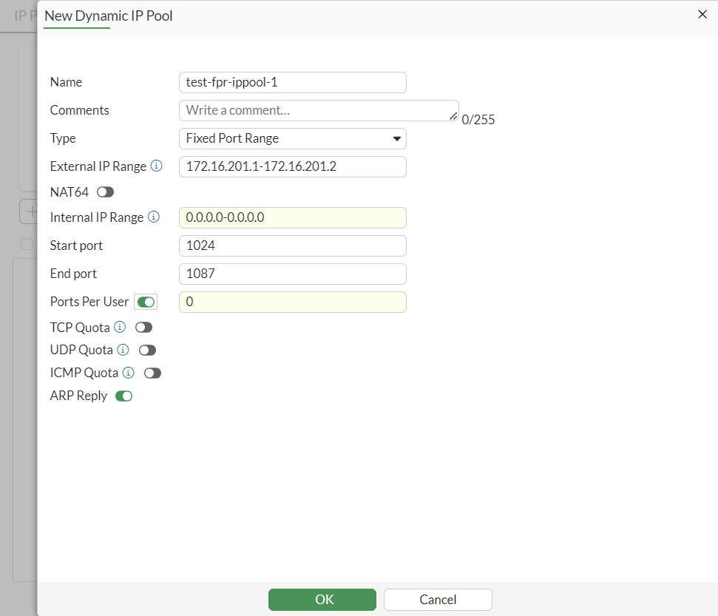Tick the checkbox at the left edge
Screen dimensions: 718x616
click(27, 244)
